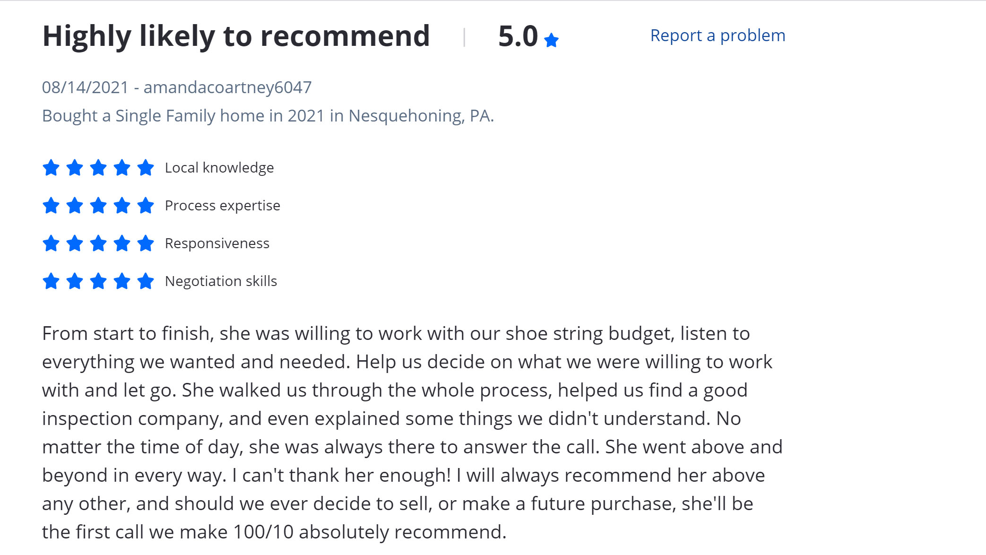Click the Local knowledge label
Viewport: 986px width, 555px height.
(x=219, y=168)
